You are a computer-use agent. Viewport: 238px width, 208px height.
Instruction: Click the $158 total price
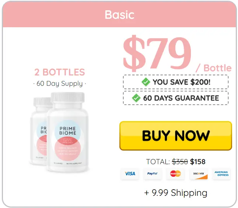click(x=197, y=162)
